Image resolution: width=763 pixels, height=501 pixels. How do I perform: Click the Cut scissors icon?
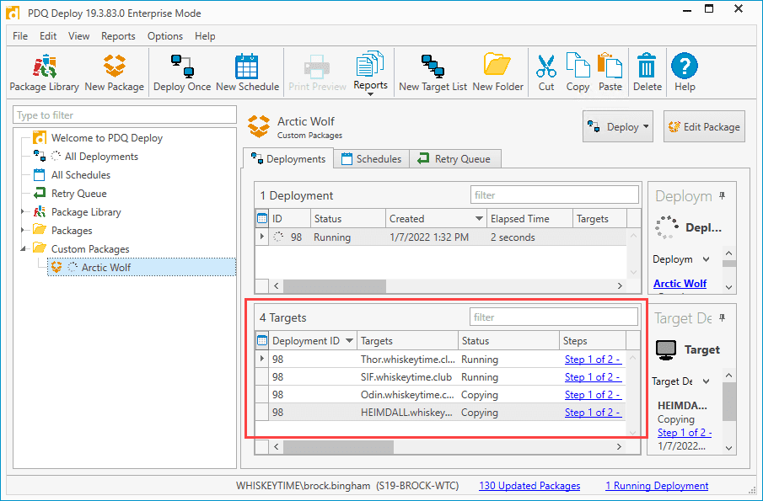(x=546, y=72)
